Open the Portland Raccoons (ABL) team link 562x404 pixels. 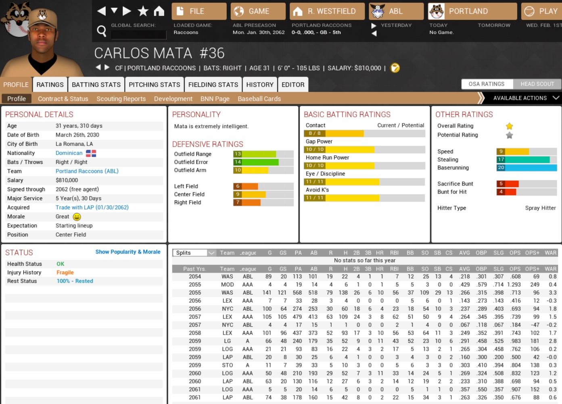(87, 171)
